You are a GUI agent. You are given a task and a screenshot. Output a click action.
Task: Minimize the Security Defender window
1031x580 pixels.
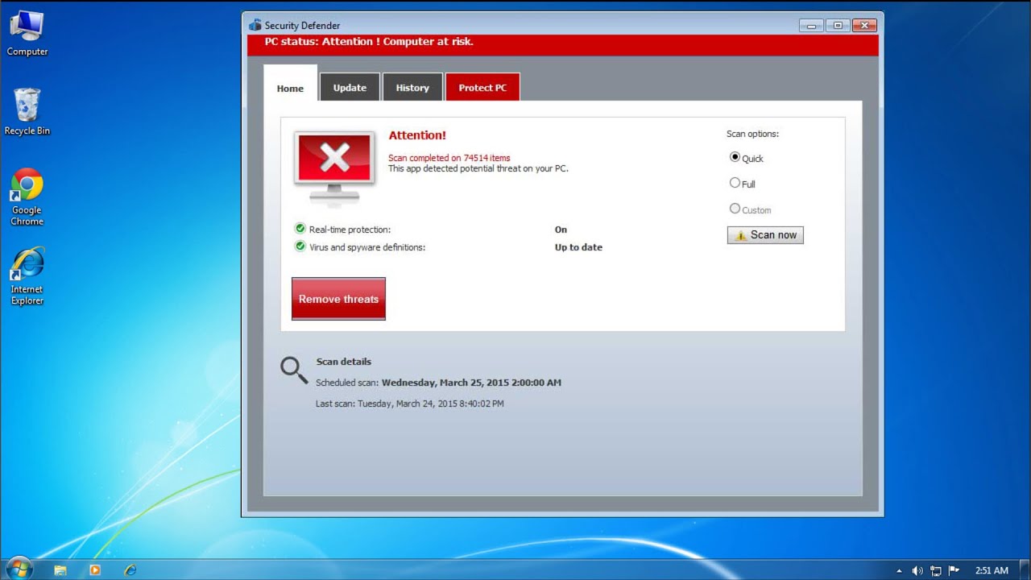click(811, 25)
